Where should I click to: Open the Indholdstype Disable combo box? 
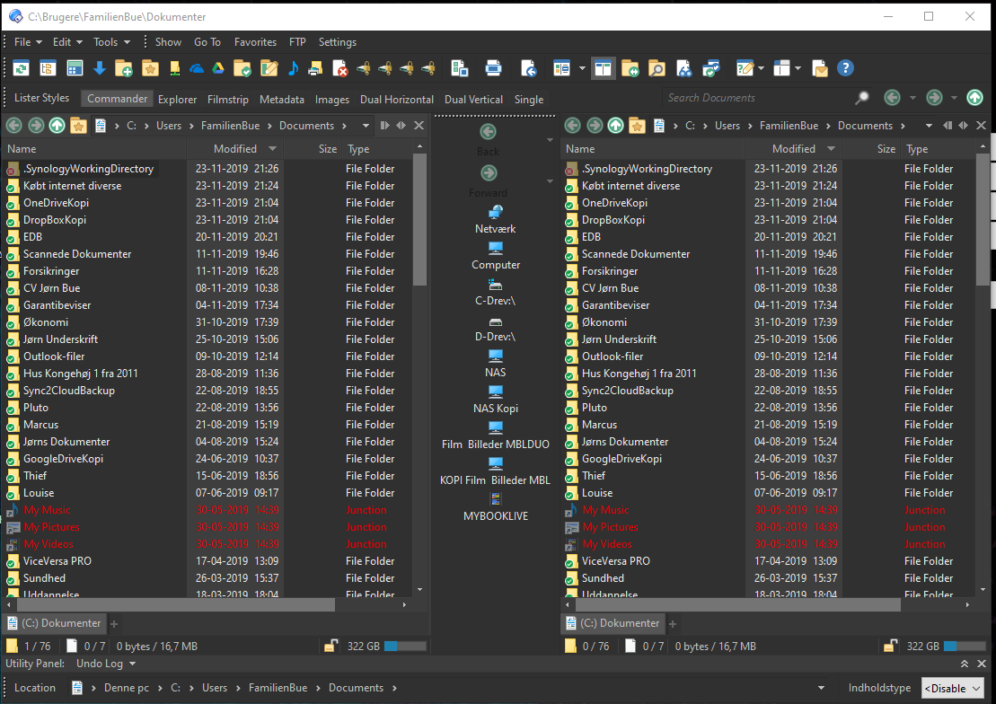coord(952,688)
